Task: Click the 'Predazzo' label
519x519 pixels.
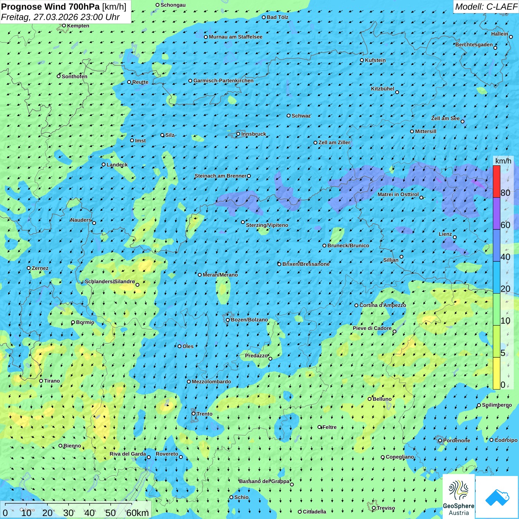Action: point(256,356)
